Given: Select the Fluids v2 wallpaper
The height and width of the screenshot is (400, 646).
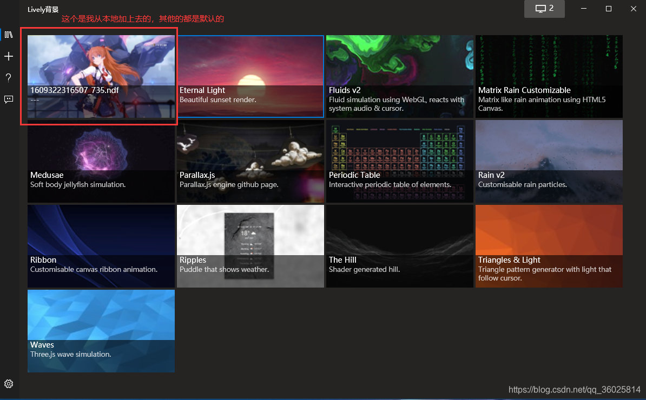Looking at the screenshot, I should coord(400,76).
